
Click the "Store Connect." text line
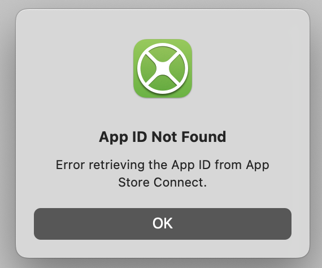click(x=163, y=182)
